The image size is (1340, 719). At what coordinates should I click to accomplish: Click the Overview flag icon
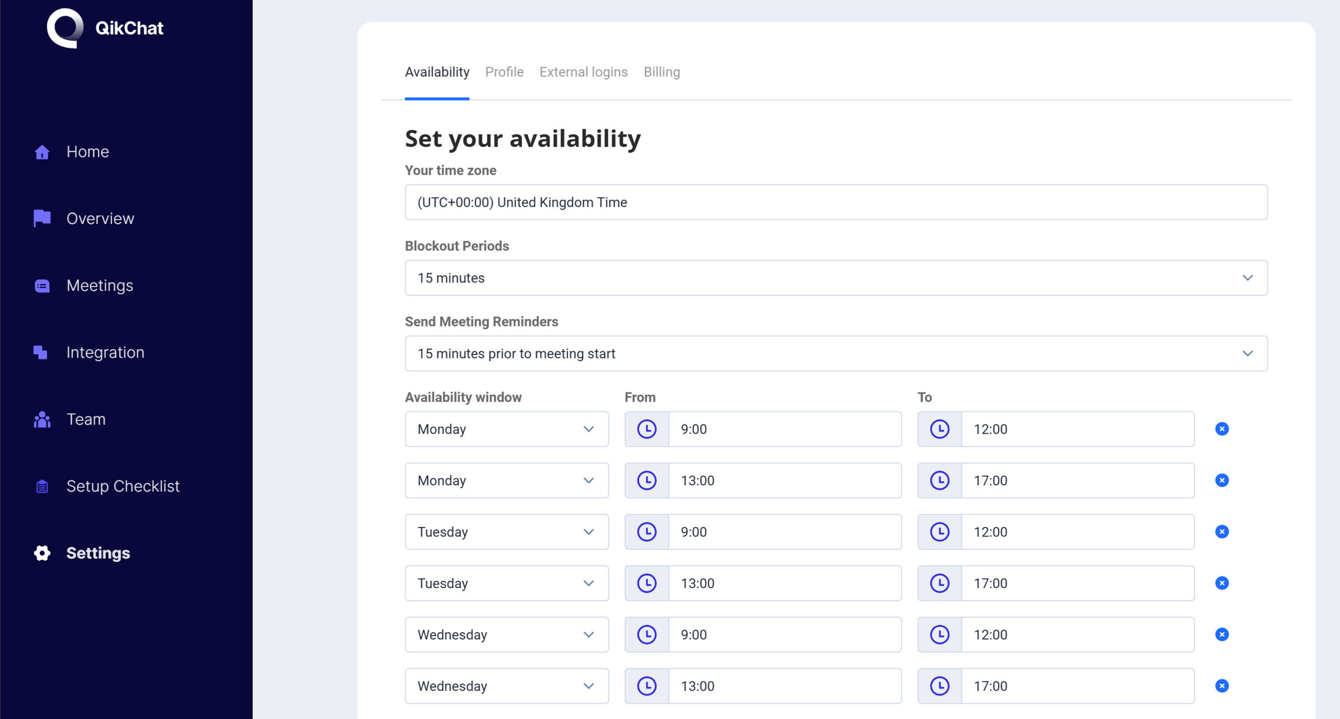click(42, 218)
